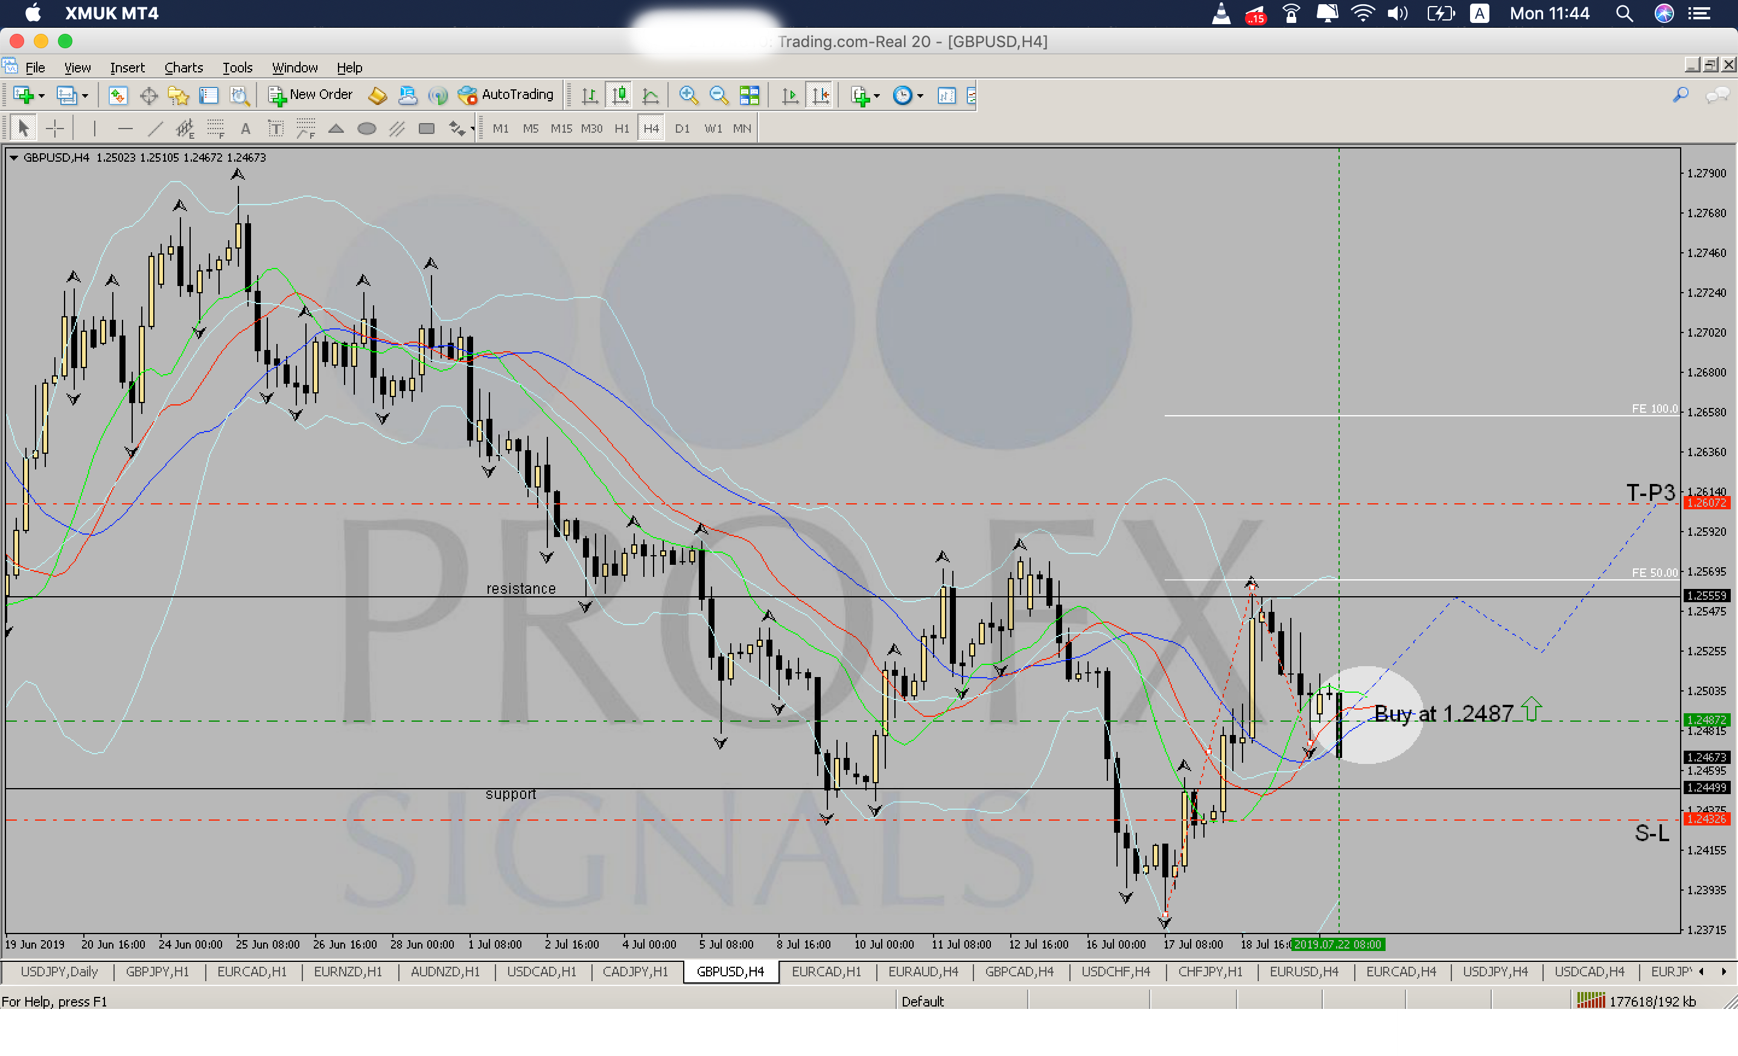Screen dimensions: 1738x1056
Task: Enable Chart Shift mode
Action: 820,95
